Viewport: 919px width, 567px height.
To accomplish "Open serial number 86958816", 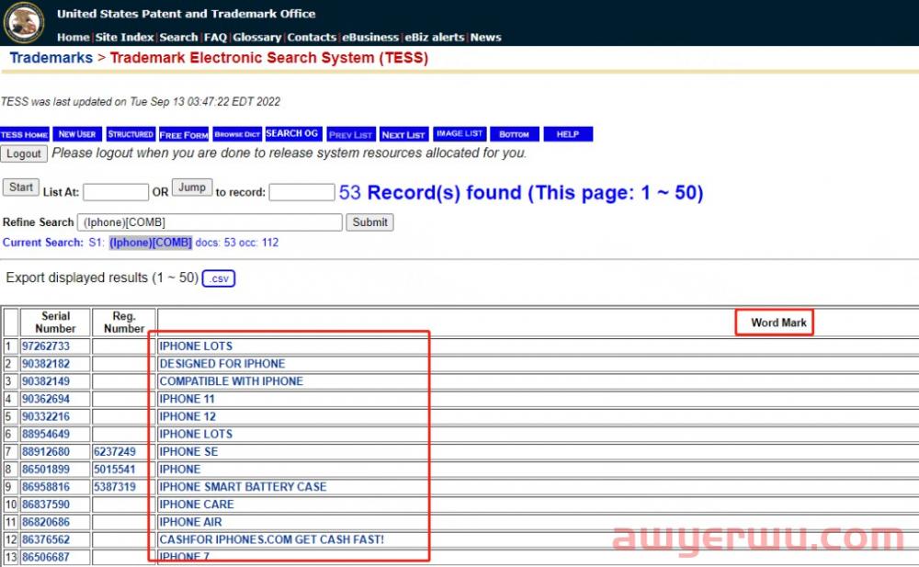I will pos(46,487).
